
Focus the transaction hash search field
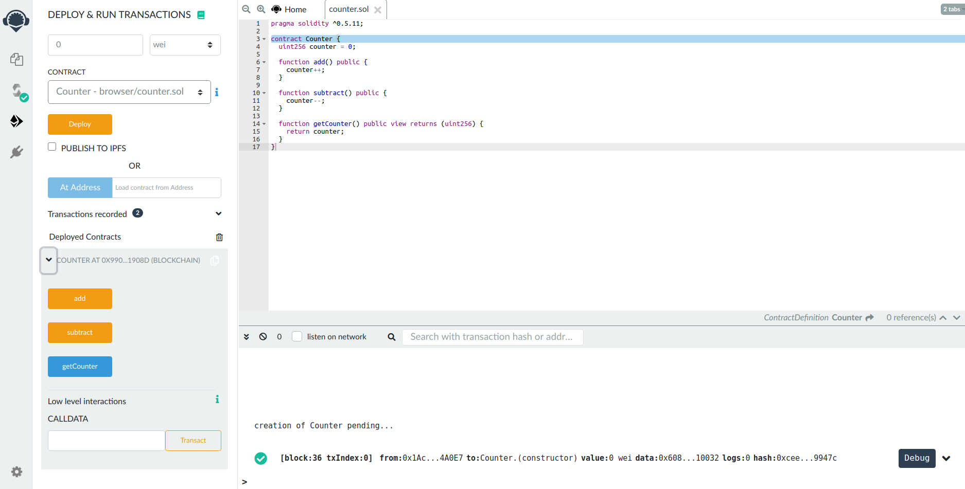click(x=492, y=337)
